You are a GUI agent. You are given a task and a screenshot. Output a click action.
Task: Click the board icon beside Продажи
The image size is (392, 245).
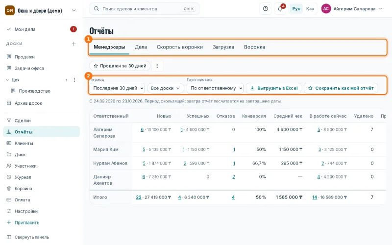click(9, 57)
